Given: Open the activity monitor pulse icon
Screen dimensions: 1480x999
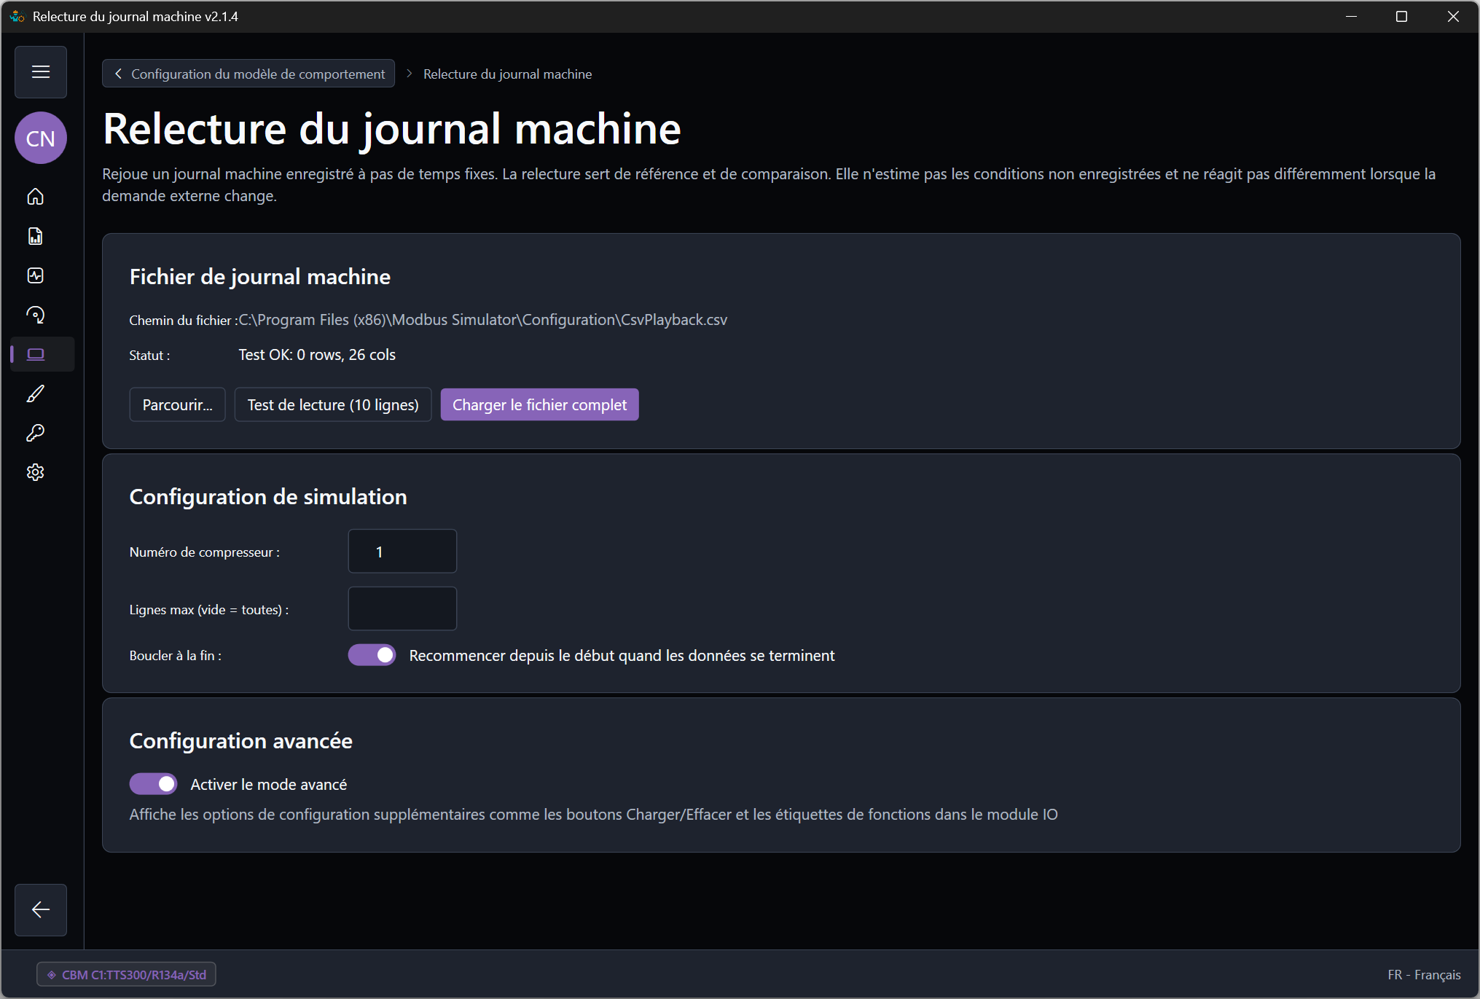Looking at the screenshot, I should 36,275.
